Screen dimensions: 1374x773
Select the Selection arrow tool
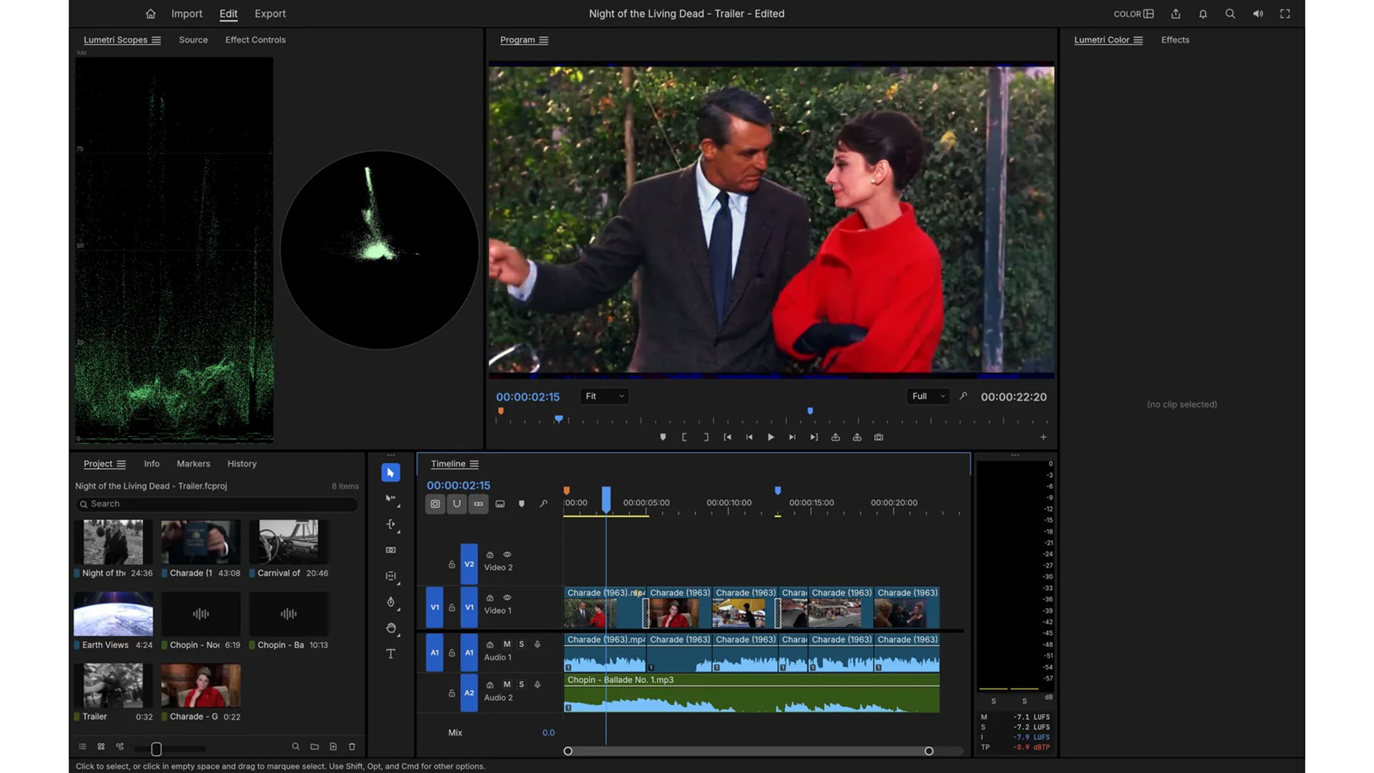click(x=391, y=472)
